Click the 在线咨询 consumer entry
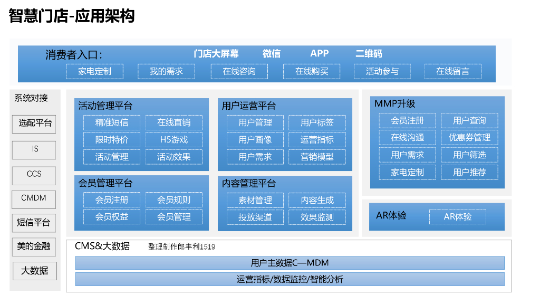540x304 pixels. coord(239,71)
